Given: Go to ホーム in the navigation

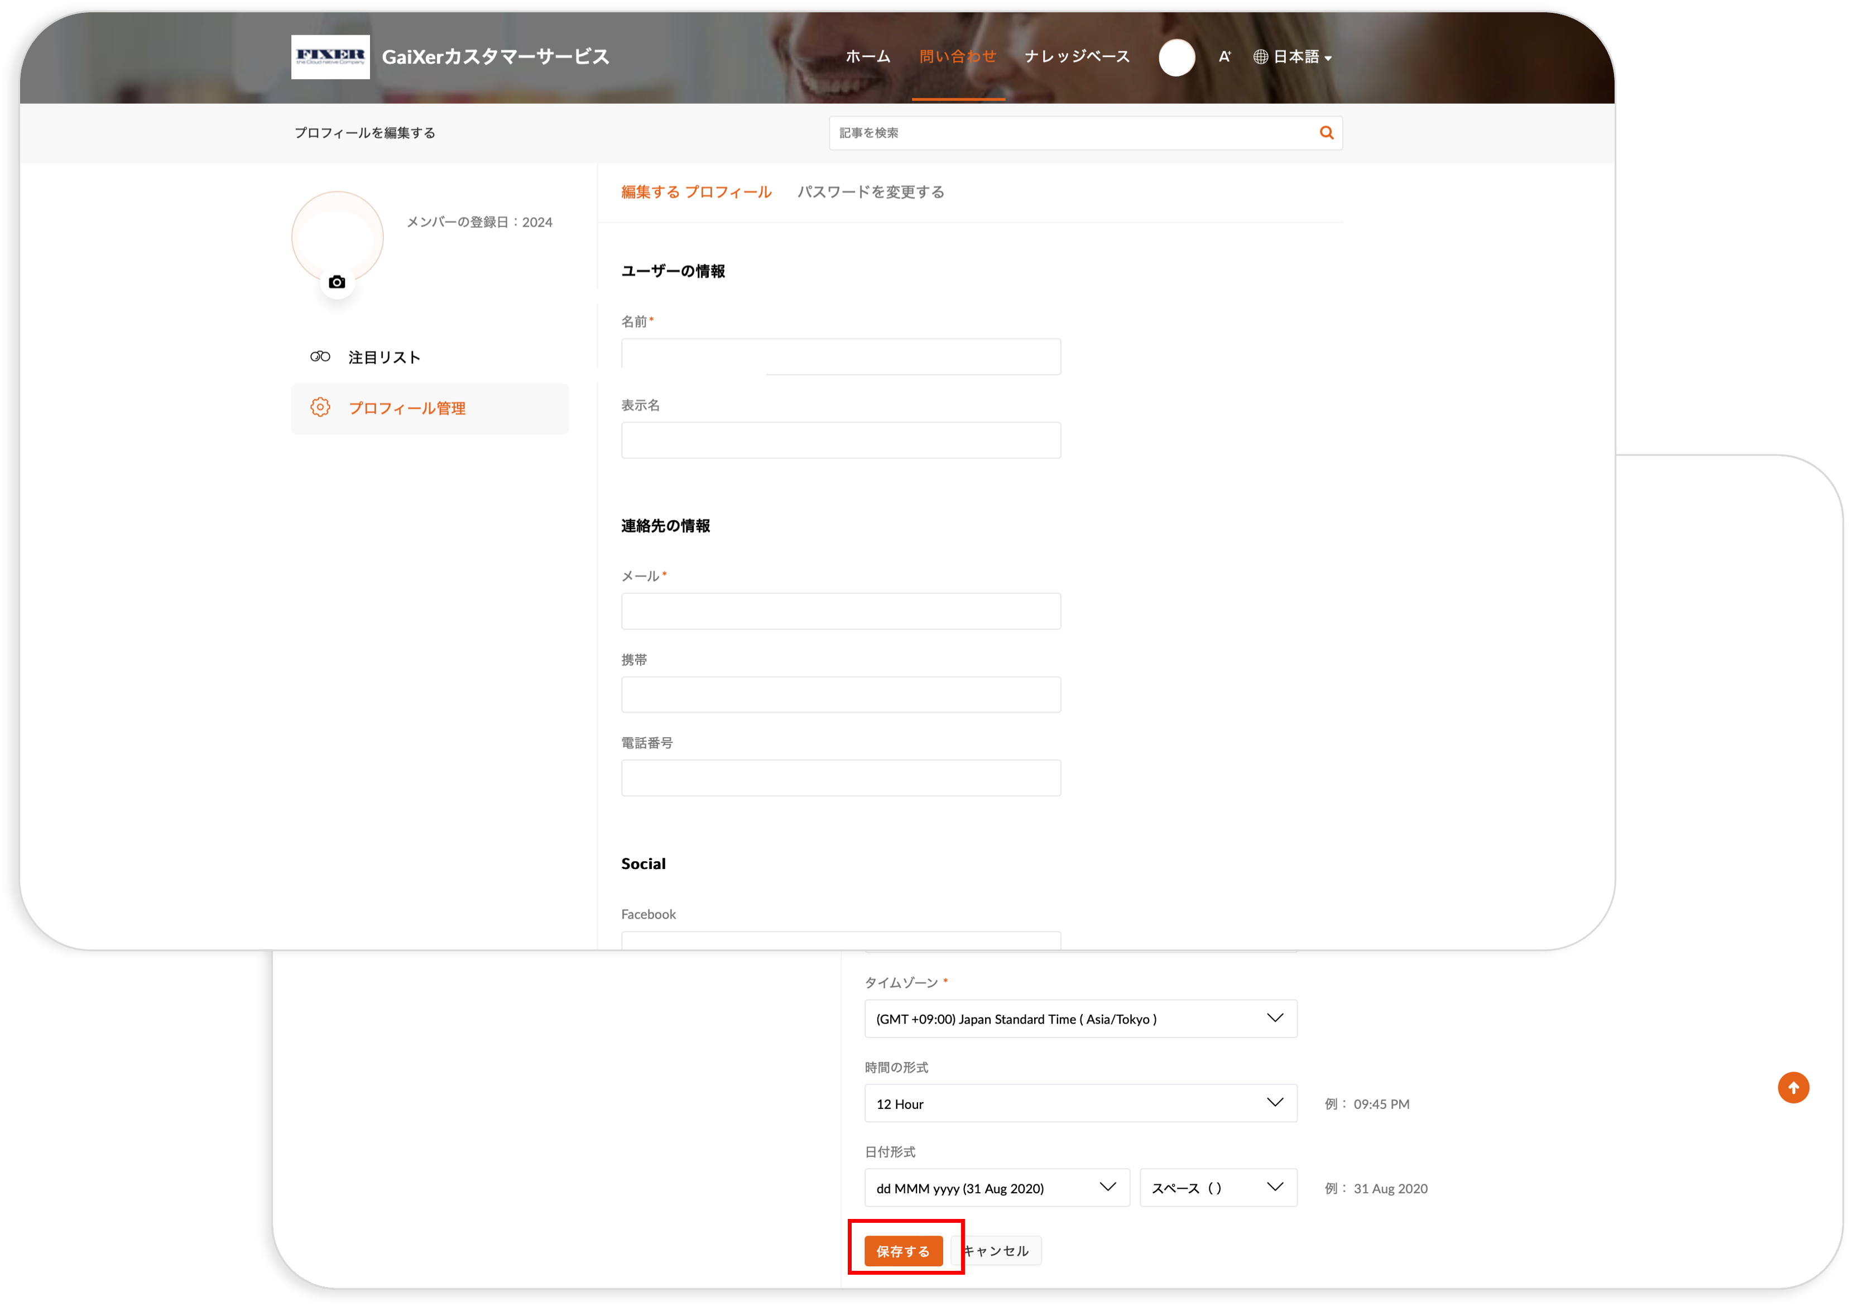Looking at the screenshot, I should [x=867, y=56].
